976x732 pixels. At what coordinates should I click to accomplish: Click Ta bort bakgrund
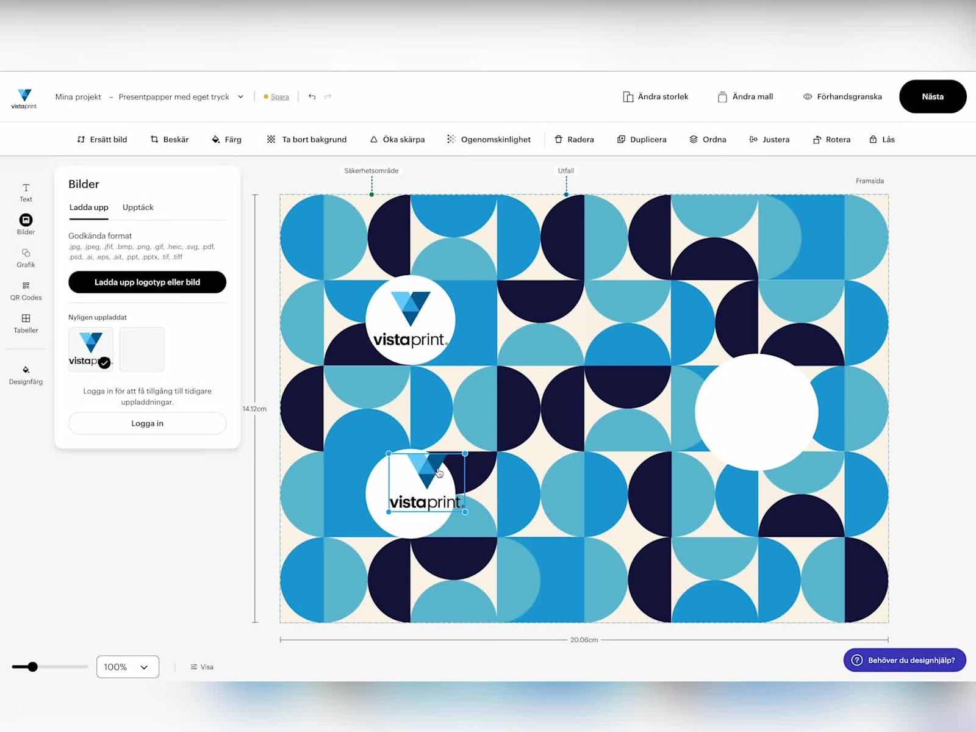pos(307,139)
